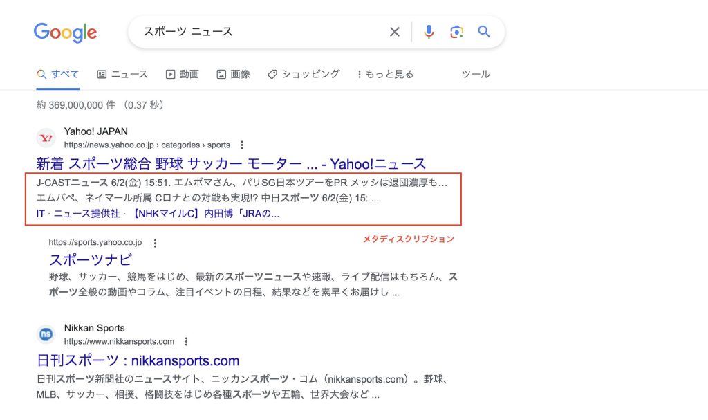Screen dimensions: 708x420
Task: Open three-dot menu beside sports.yahoo.co.jp URL
Action: pyautogui.click(x=155, y=244)
